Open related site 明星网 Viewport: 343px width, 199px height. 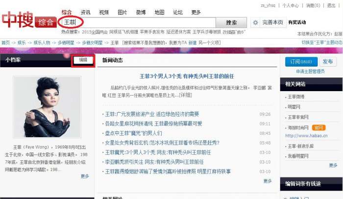pos(294,107)
